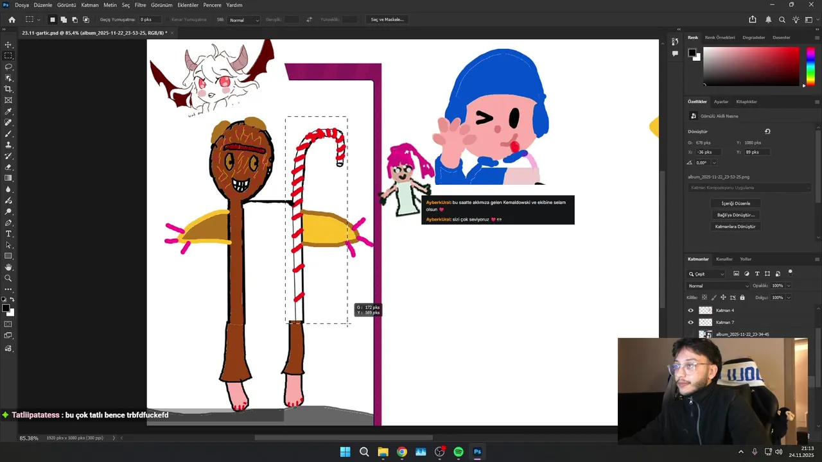Toggle Quick Mask mode icon
Viewport: 822px width, 462px height.
pyautogui.click(x=8, y=324)
